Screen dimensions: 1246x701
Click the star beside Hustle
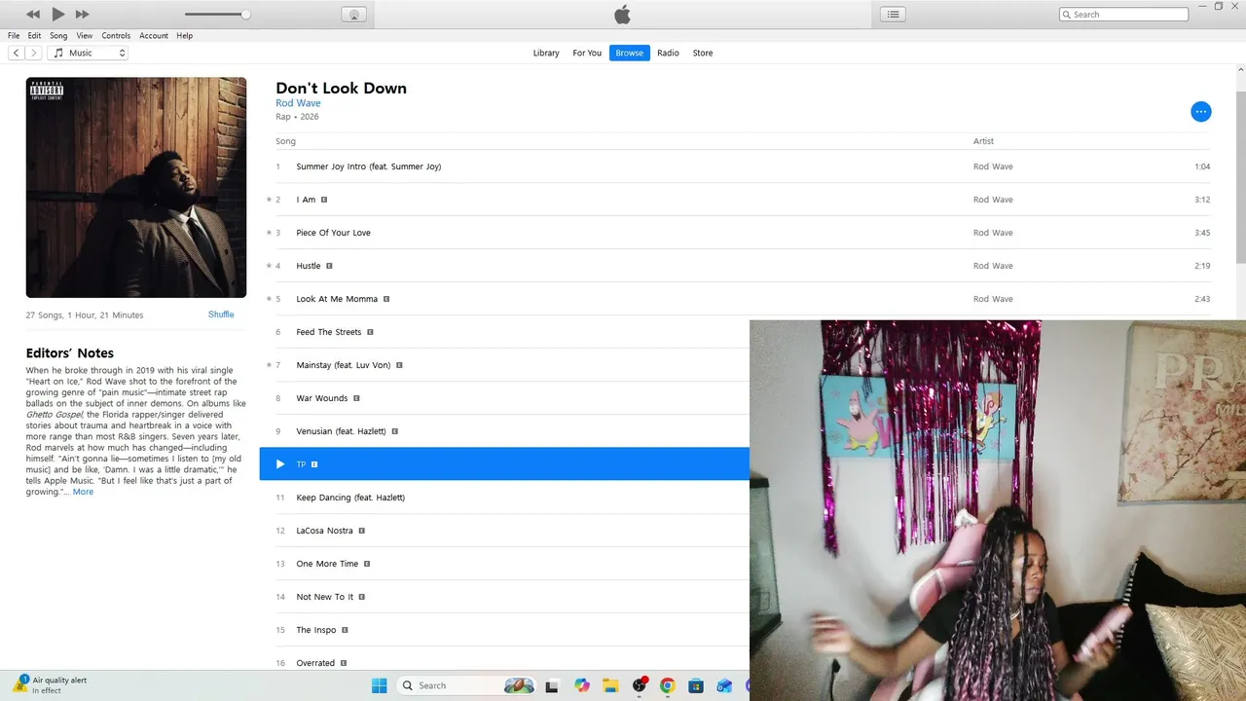point(269,266)
